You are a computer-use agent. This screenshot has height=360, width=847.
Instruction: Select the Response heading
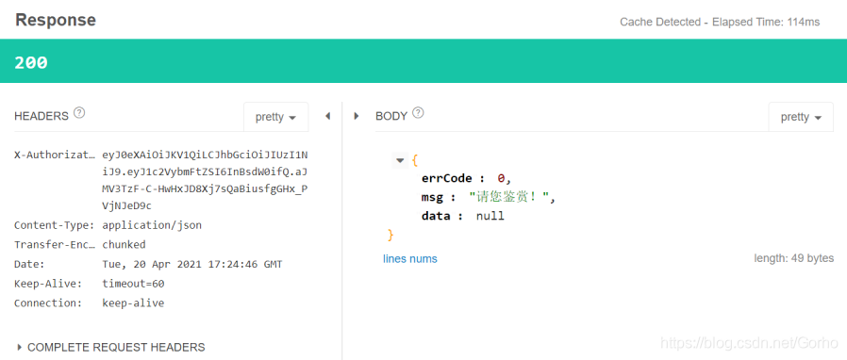[56, 20]
